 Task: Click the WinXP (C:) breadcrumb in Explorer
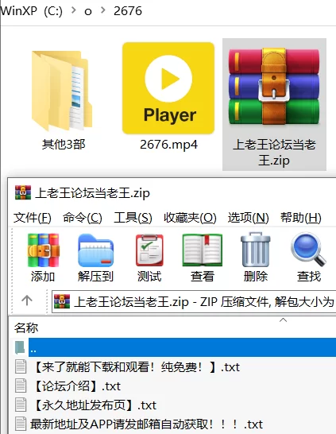[31, 11]
